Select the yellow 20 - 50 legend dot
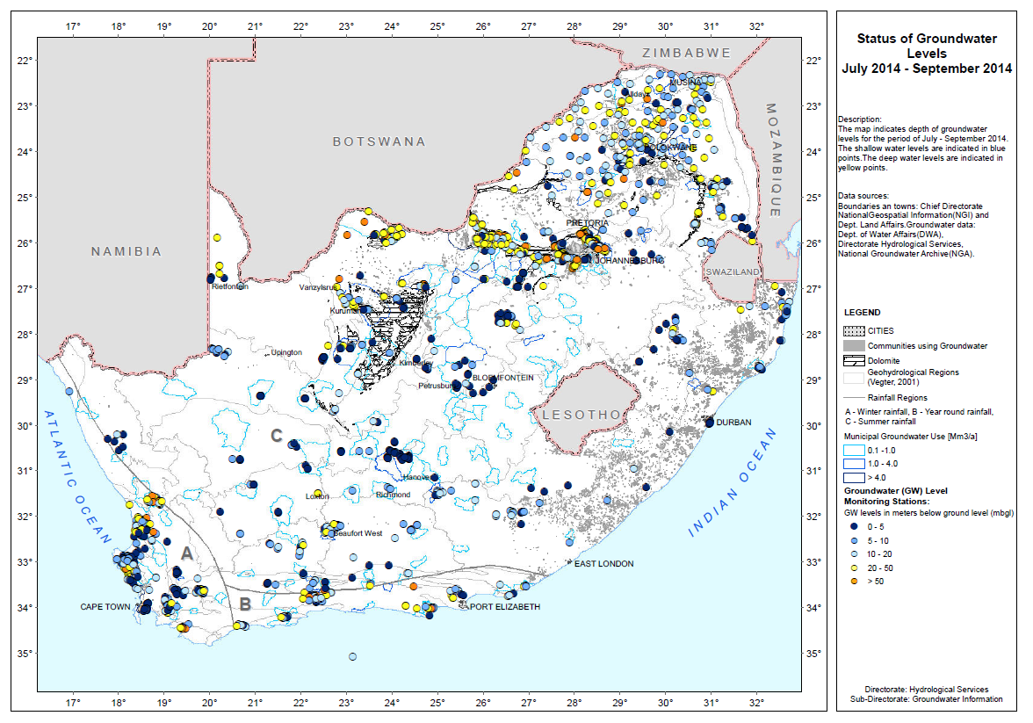 pos(853,570)
